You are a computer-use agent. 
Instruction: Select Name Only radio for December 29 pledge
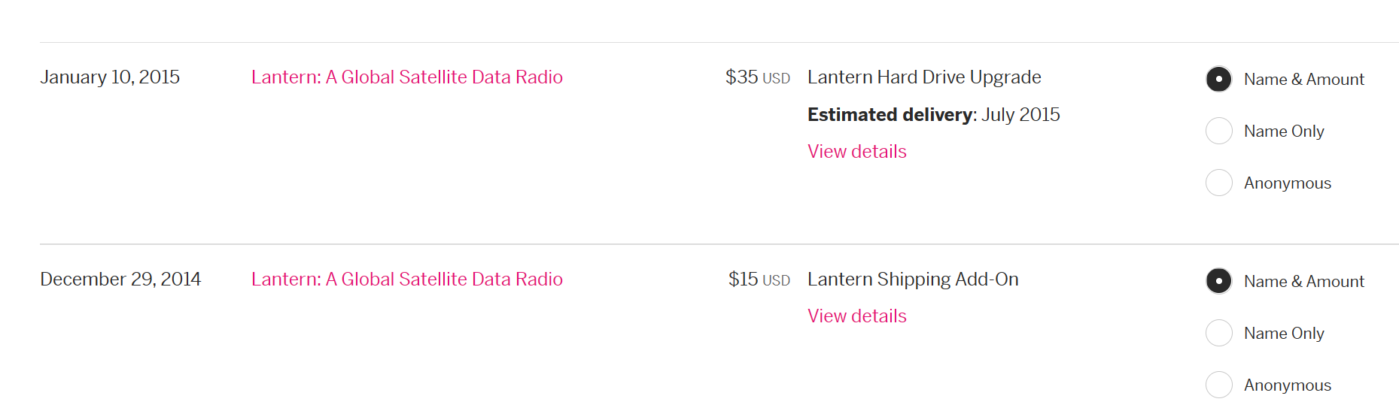1218,333
